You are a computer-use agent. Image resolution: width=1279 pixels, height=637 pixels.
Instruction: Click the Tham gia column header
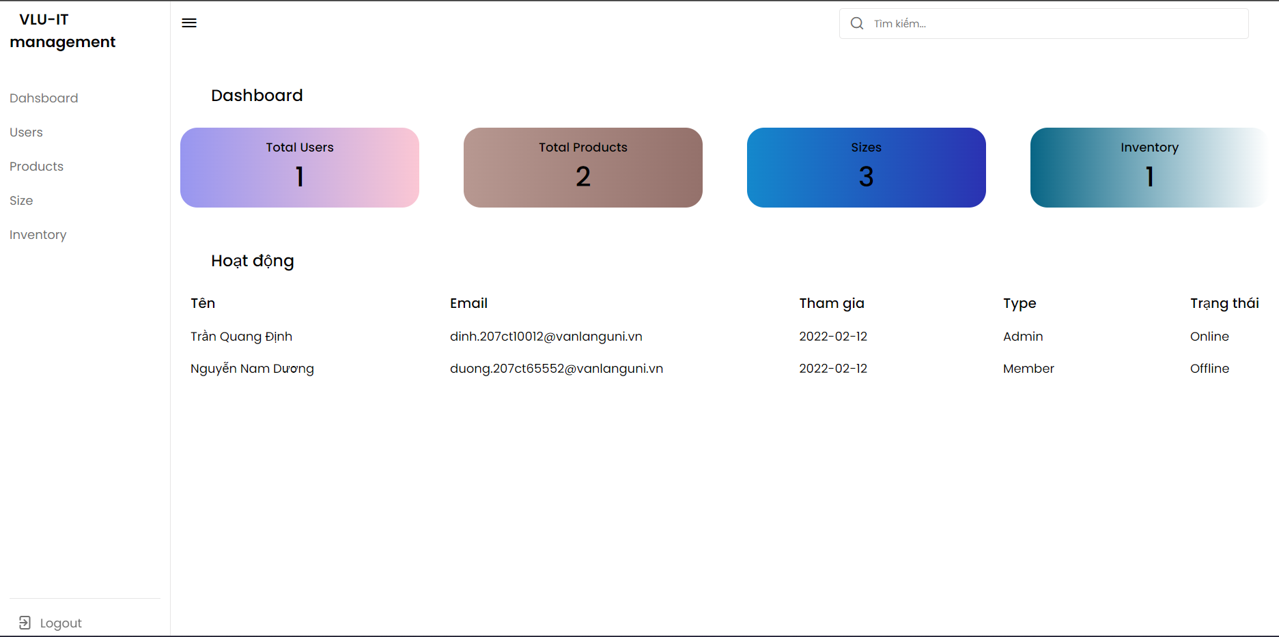(832, 303)
